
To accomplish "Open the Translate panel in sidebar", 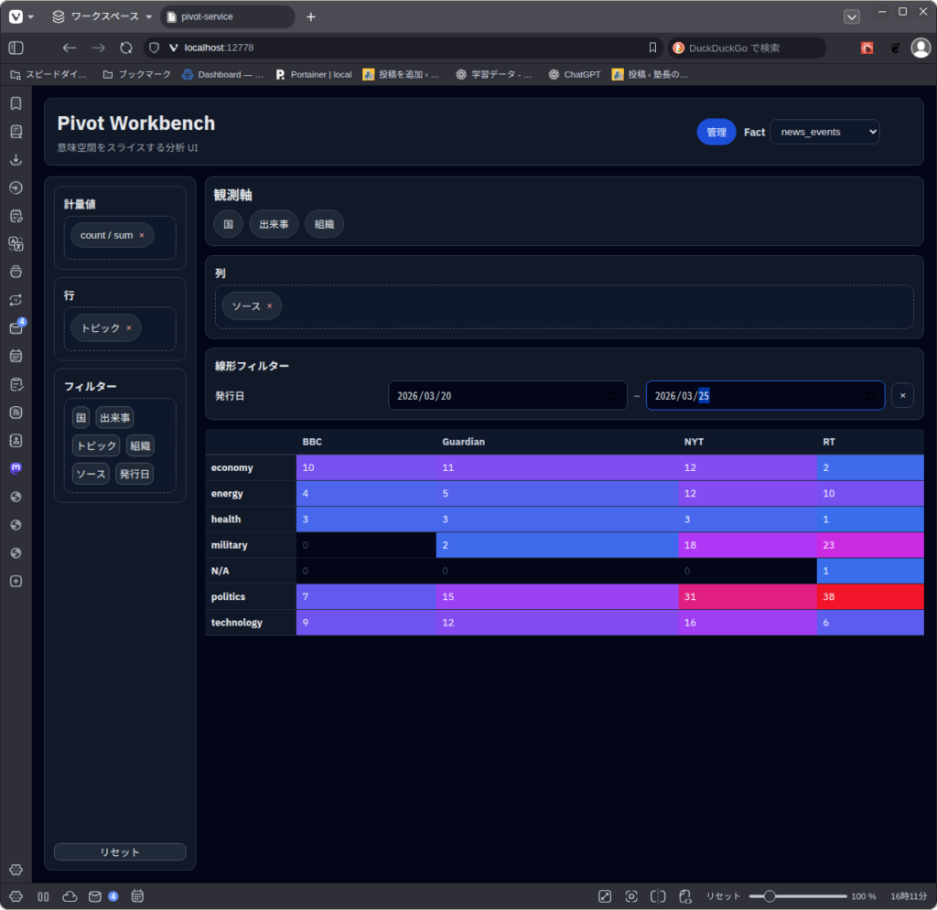I will [x=16, y=243].
